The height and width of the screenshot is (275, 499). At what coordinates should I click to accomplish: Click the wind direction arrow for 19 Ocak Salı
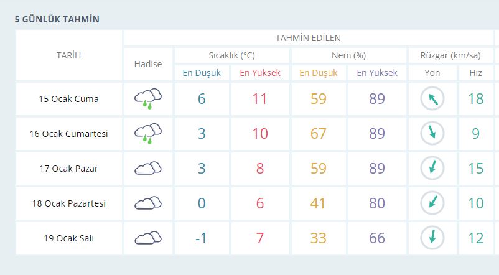[432, 238]
